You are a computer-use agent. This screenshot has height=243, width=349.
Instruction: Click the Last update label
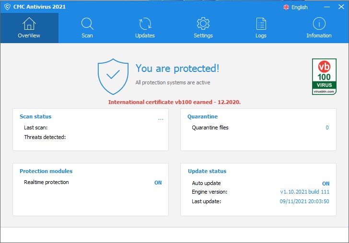[x=206, y=201]
